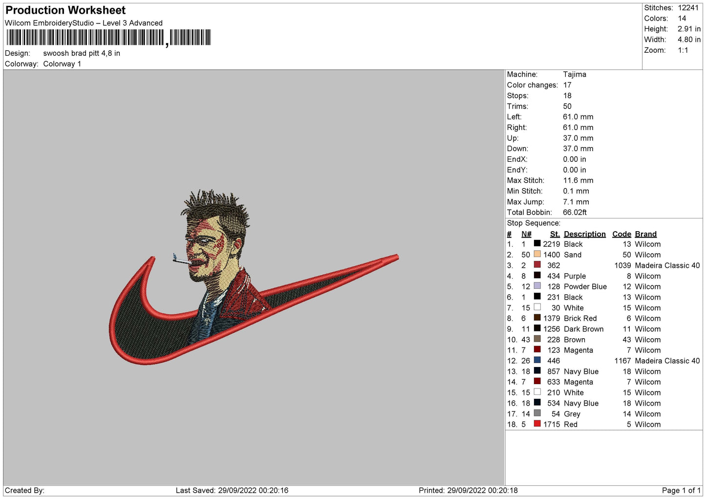Click the Description column header
706x499 pixels.
point(584,234)
